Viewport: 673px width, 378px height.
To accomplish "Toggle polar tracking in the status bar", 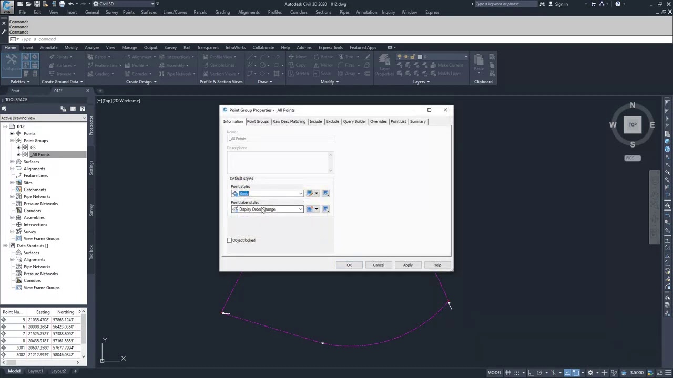I will pos(539,373).
